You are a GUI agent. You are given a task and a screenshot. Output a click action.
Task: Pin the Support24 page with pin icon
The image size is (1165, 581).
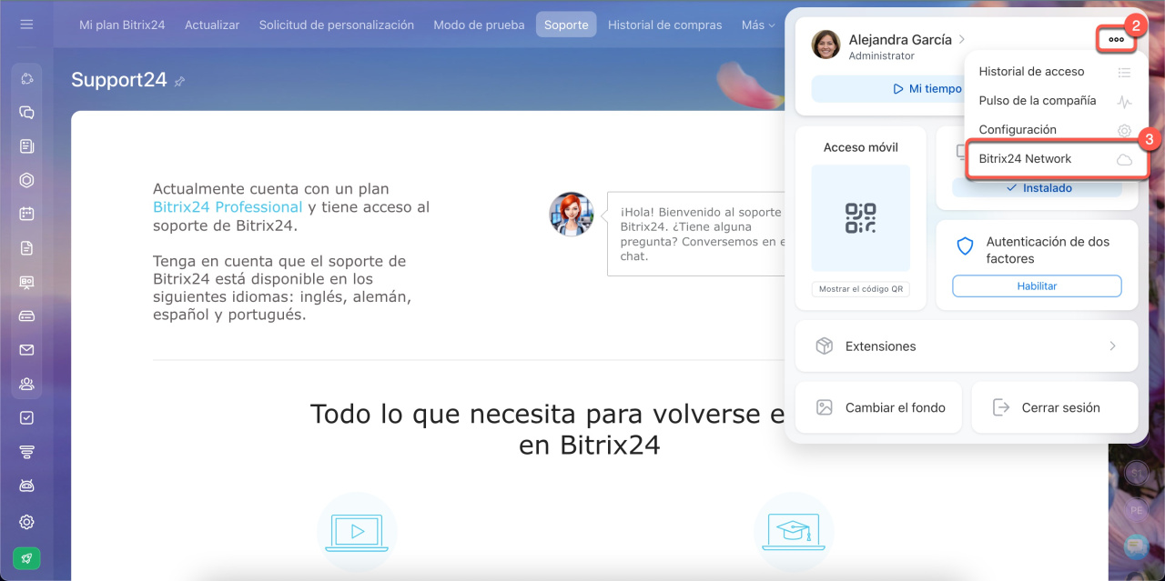(179, 81)
